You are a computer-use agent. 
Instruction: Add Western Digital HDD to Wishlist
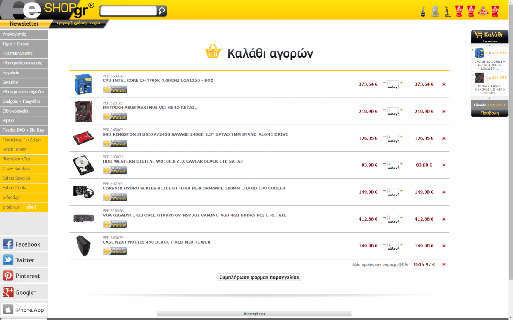click(115, 170)
